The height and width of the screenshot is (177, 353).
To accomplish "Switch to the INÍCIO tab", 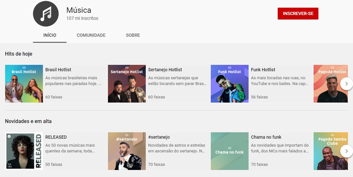I will pyautogui.click(x=50, y=35).
